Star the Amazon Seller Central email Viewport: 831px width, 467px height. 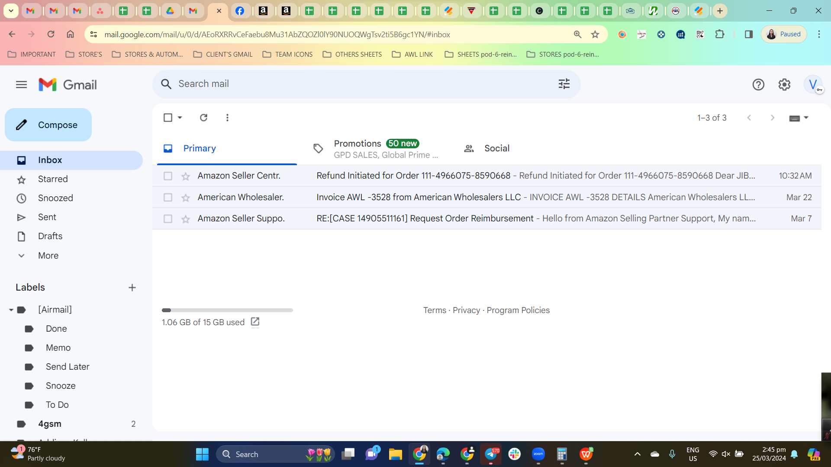click(186, 176)
